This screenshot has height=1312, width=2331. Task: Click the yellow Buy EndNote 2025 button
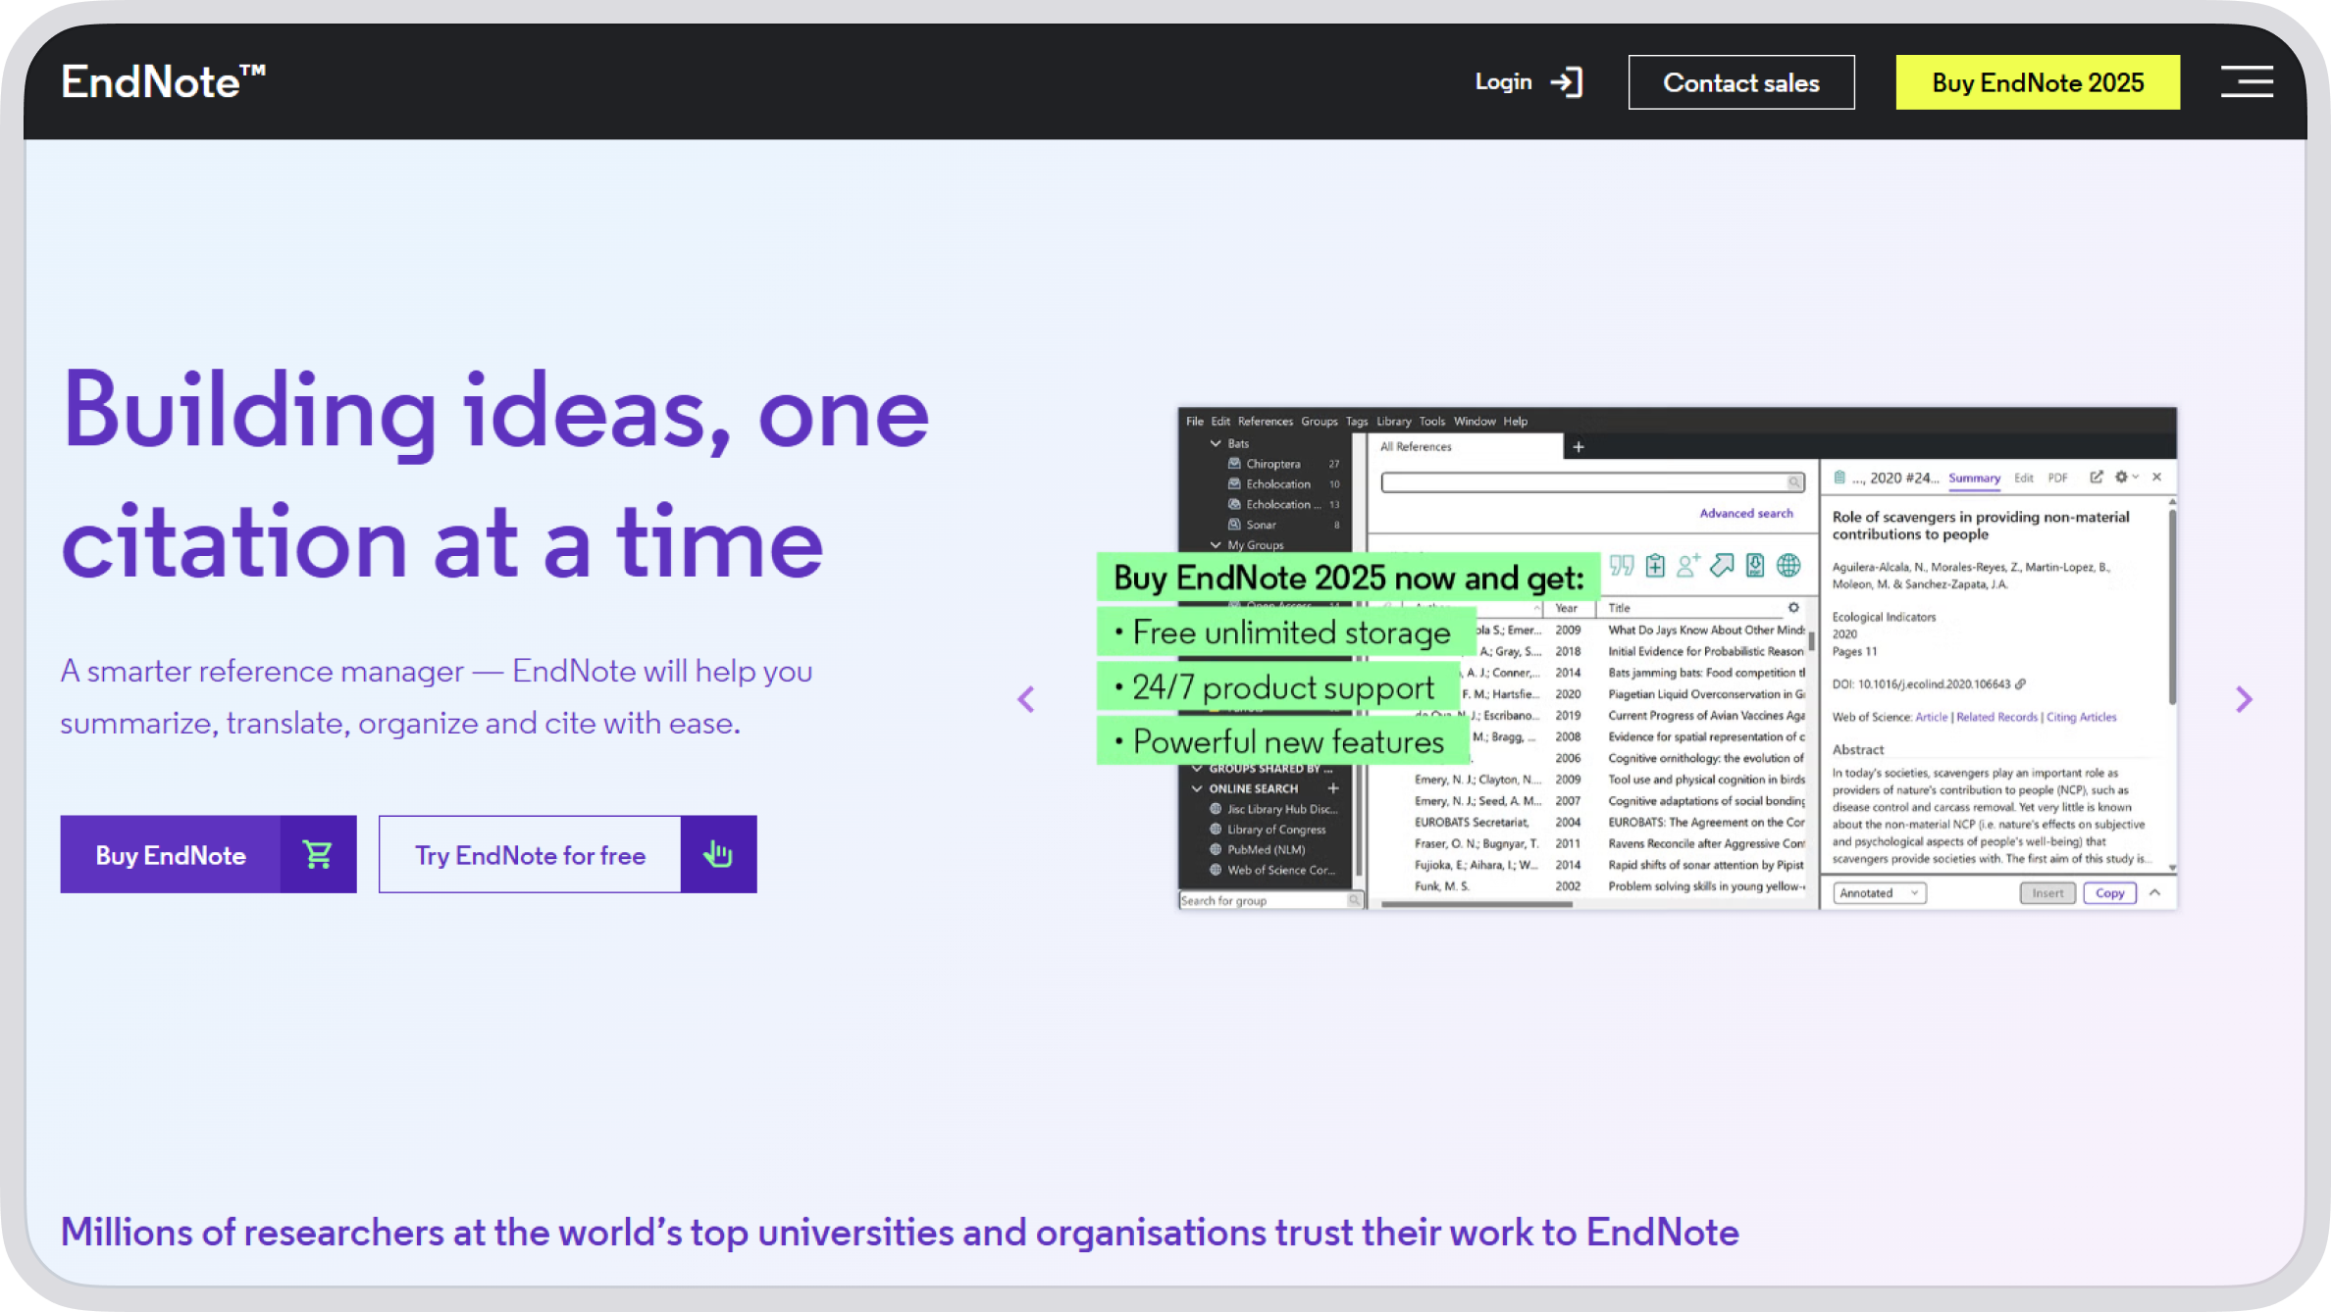(2038, 82)
